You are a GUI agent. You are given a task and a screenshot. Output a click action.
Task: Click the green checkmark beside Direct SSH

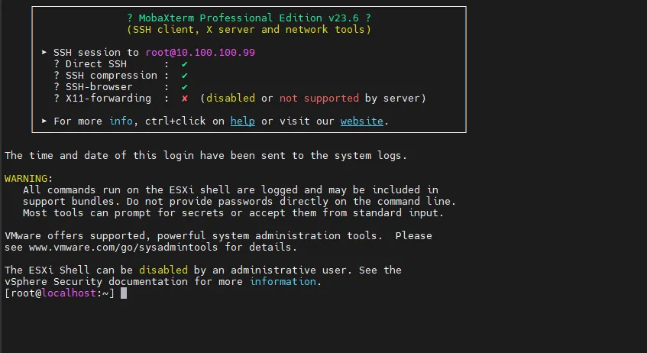tap(185, 64)
